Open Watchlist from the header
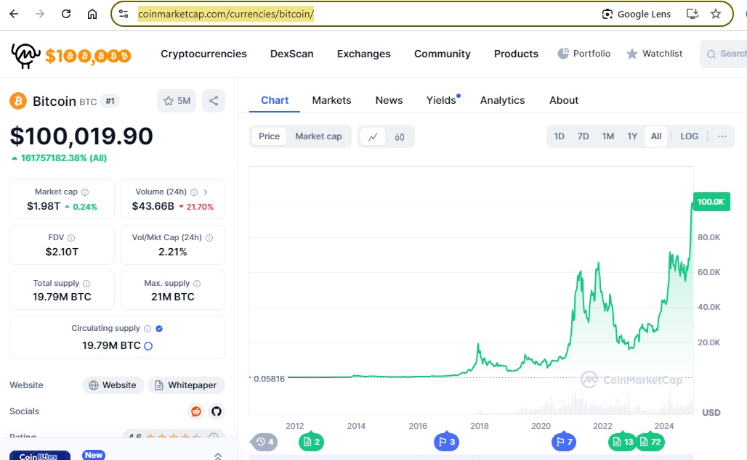Screen dimensions: 747x460 [x=655, y=53]
